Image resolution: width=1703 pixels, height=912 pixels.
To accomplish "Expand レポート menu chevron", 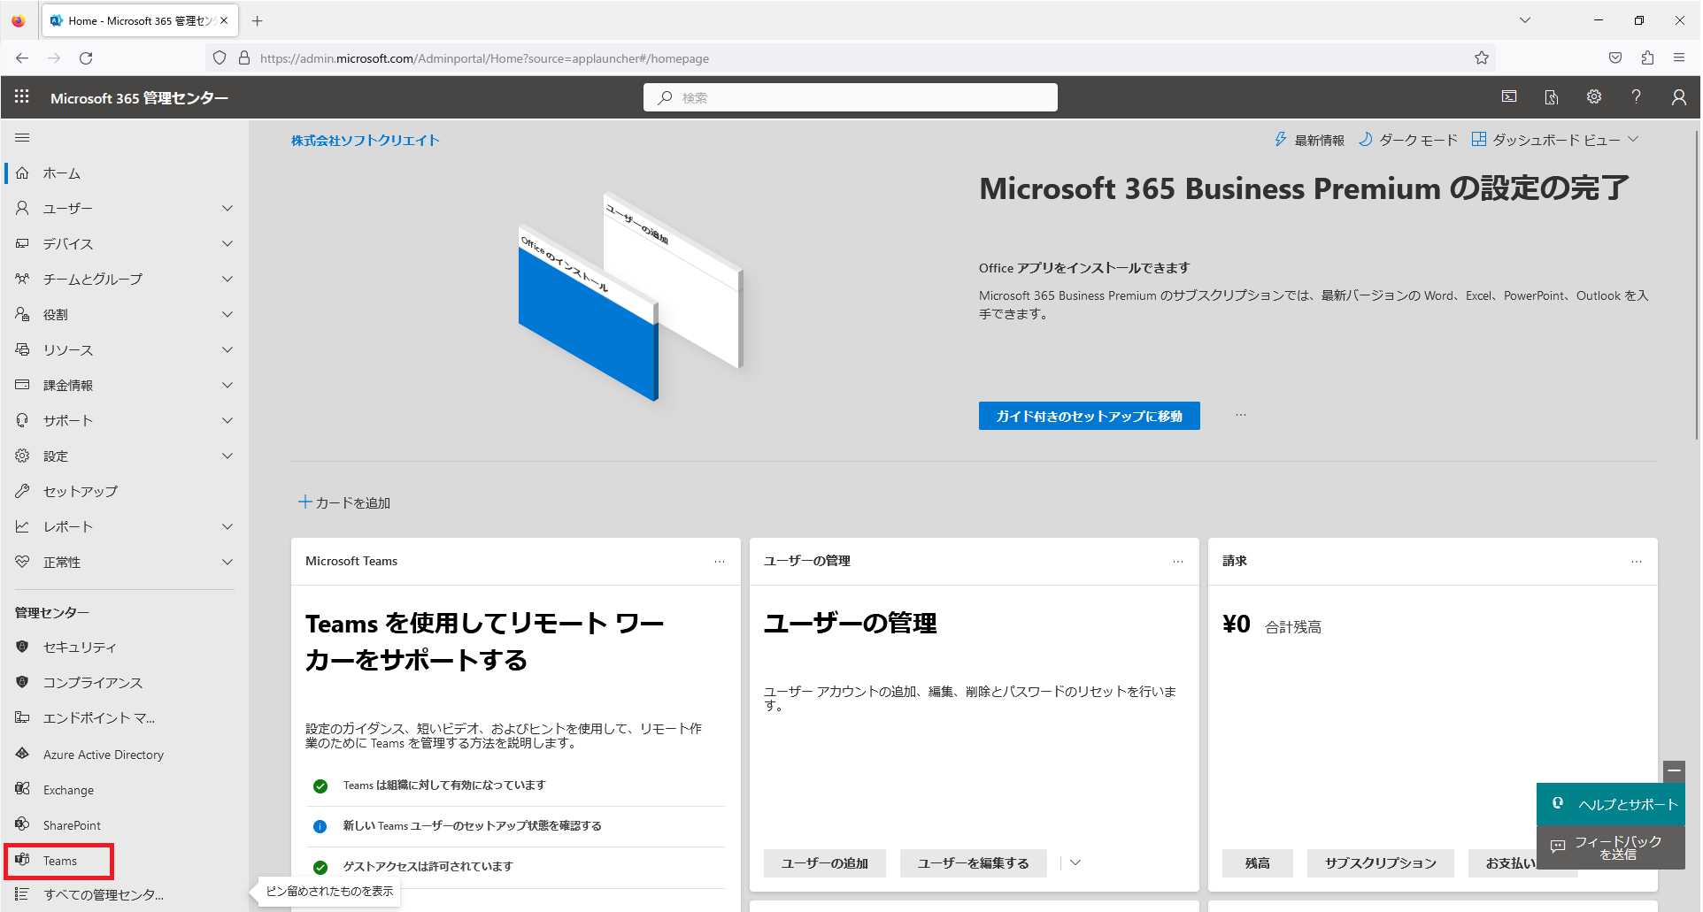I will tap(227, 527).
